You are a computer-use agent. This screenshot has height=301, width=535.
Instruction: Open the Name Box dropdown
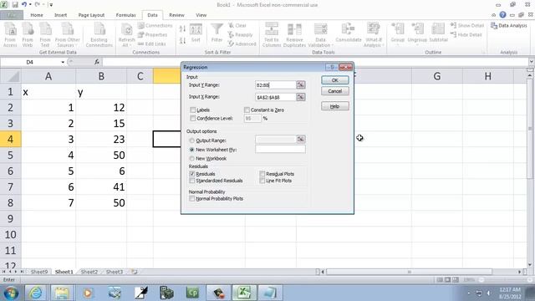(63, 62)
